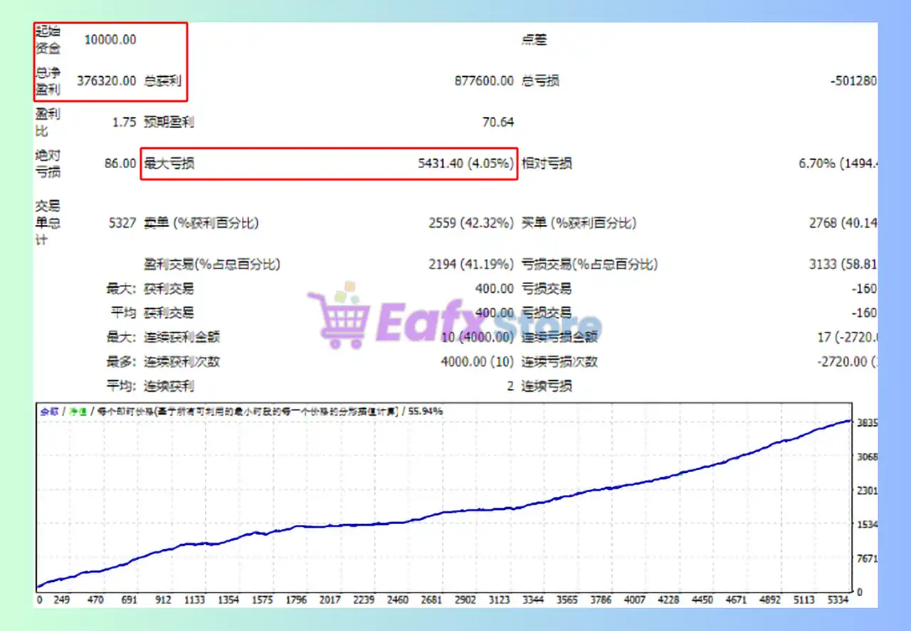Click the total trades count 5327

pos(122,223)
